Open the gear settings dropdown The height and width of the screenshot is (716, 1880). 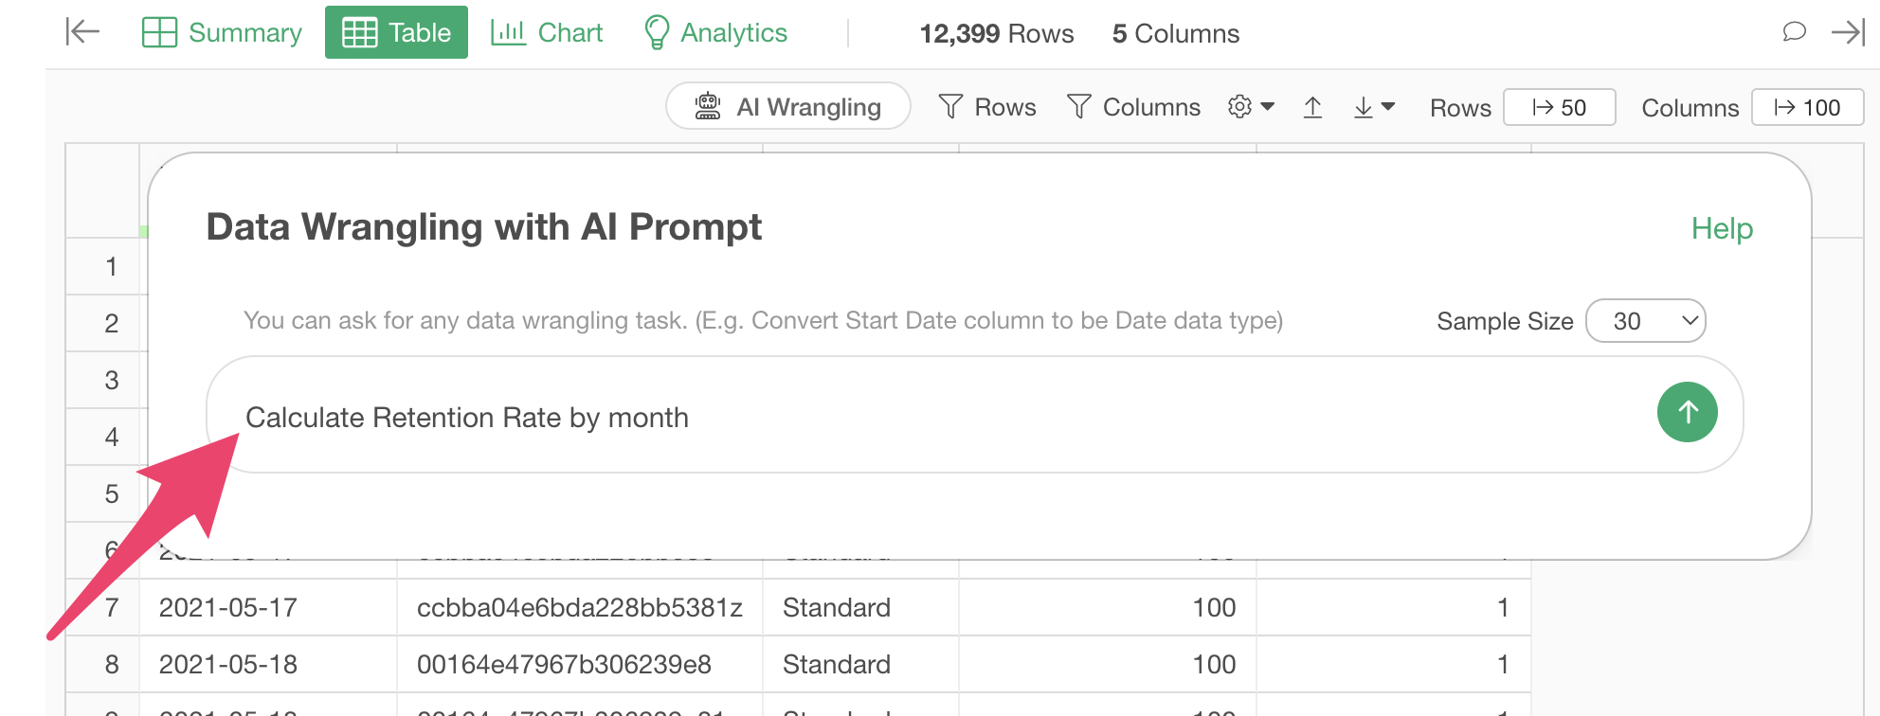pos(1251,107)
